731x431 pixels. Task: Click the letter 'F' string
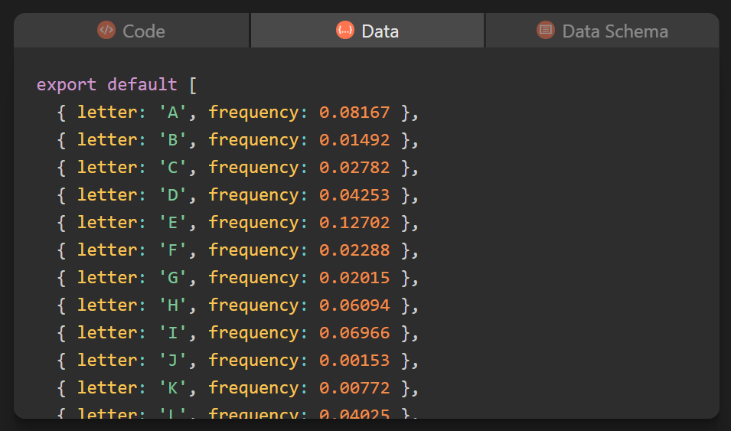click(x=172, y=250)
